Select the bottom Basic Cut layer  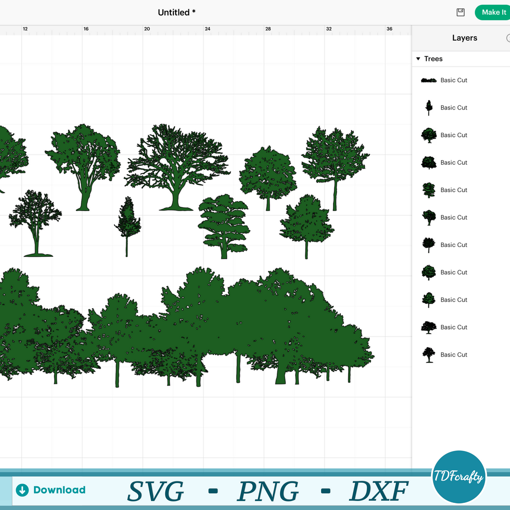454,355
